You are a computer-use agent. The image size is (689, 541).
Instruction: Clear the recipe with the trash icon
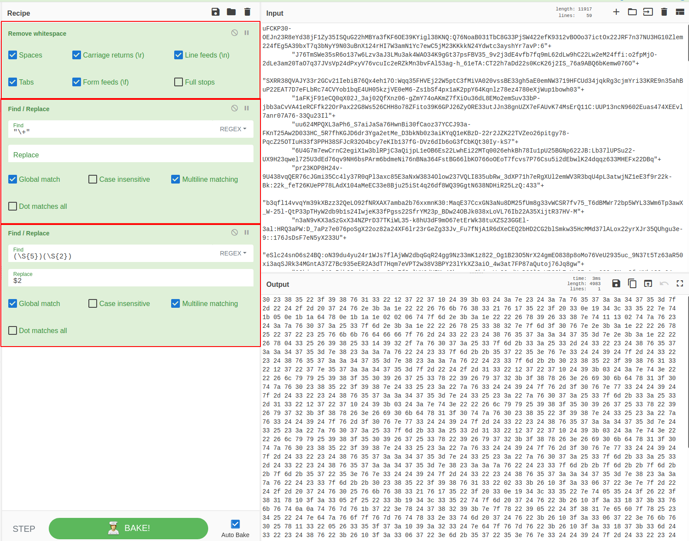pyautogui.click(x=247, y=12)
